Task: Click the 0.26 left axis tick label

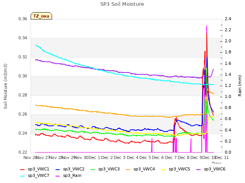Action: (x=23, y=114)
